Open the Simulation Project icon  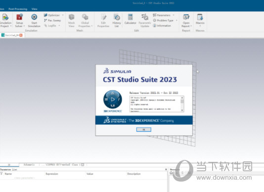5,17
